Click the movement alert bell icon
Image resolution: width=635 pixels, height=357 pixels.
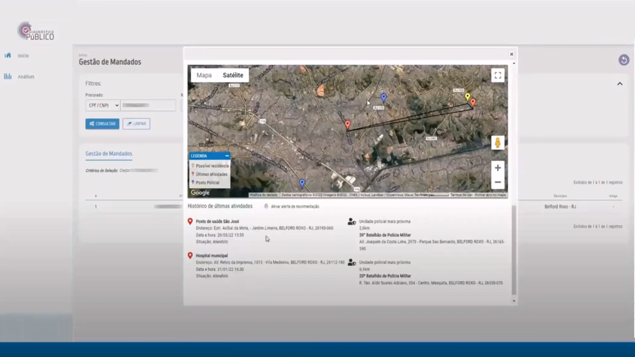tap(266, 206)
